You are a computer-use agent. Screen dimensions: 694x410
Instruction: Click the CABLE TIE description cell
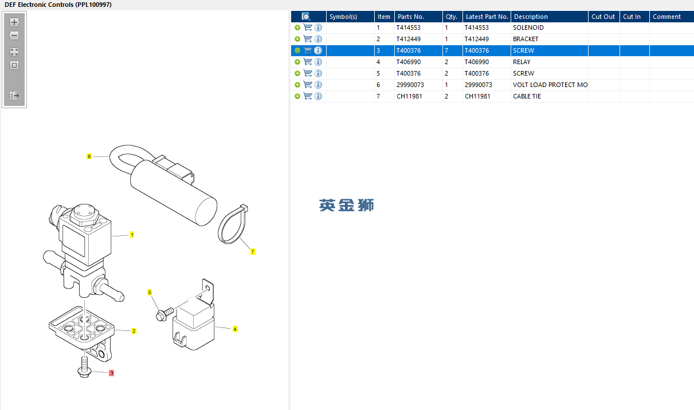click(x=550, y=96)
